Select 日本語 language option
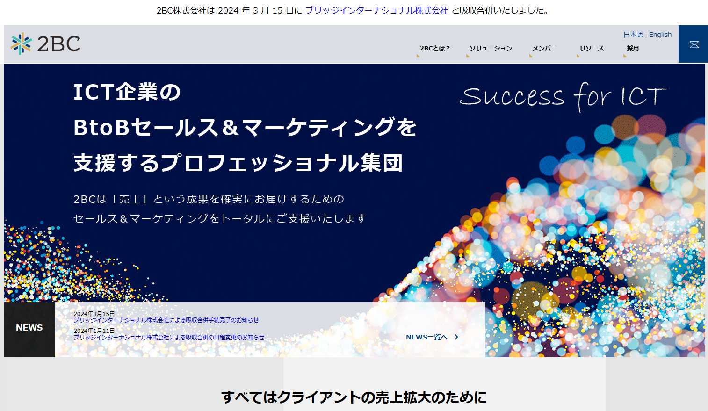The width and height of the screenshot is (708, 411). click(x=633, y=35)
